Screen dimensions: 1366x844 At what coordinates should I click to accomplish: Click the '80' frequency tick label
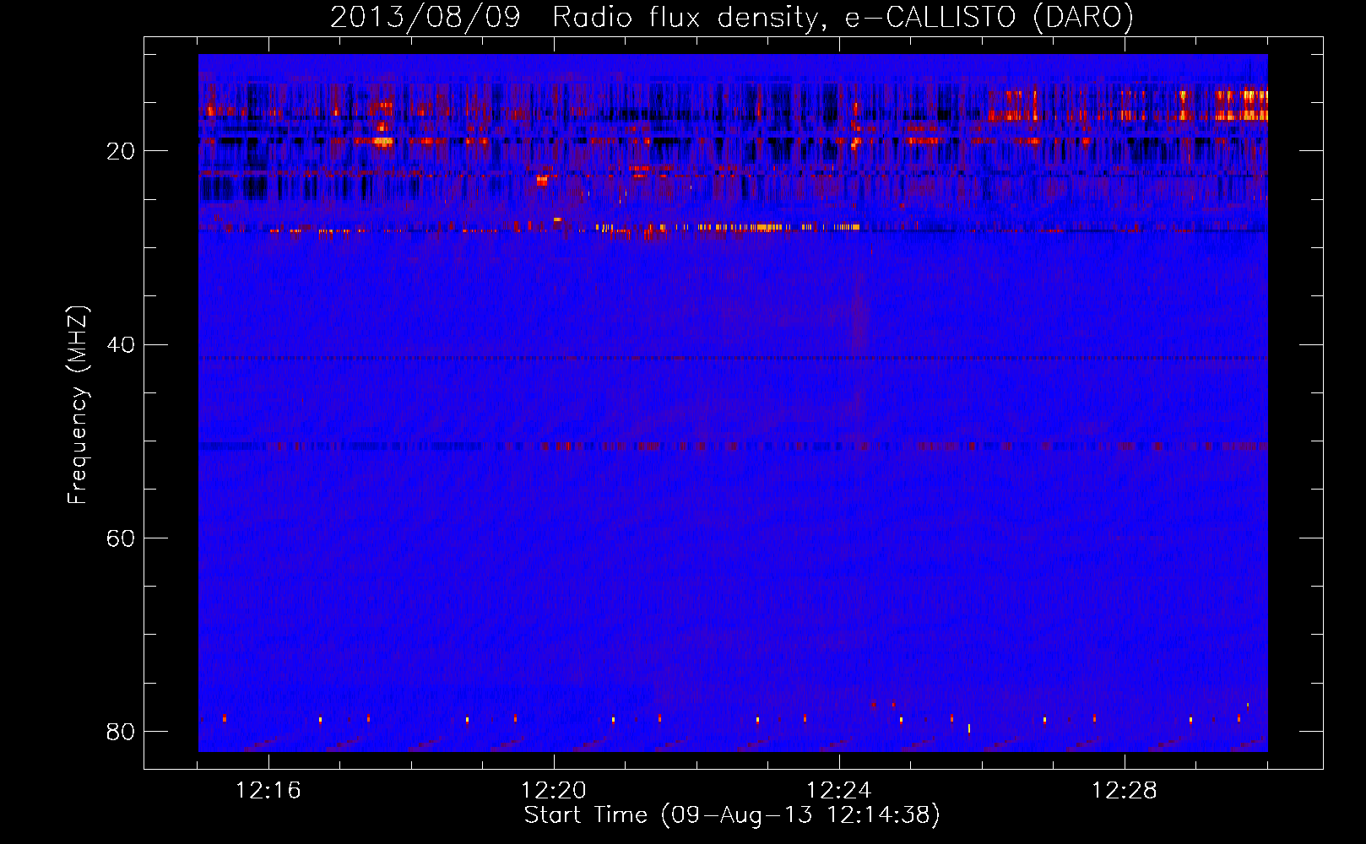coord(121,731)
